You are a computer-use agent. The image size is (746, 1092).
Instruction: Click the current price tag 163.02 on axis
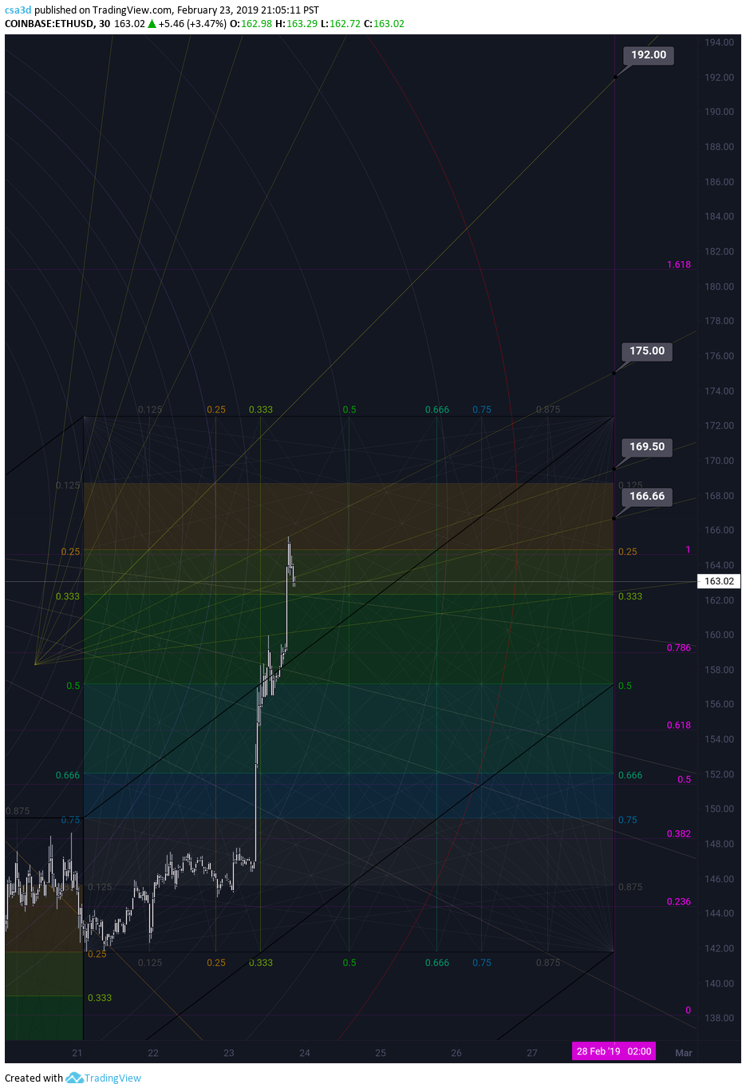click(x=719, y=581)
